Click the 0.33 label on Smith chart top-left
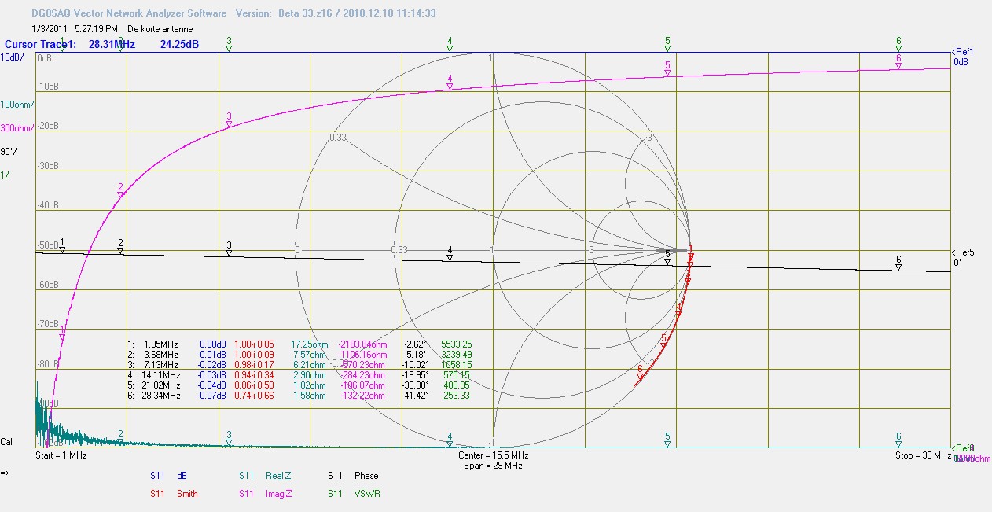 pos(338,138)
